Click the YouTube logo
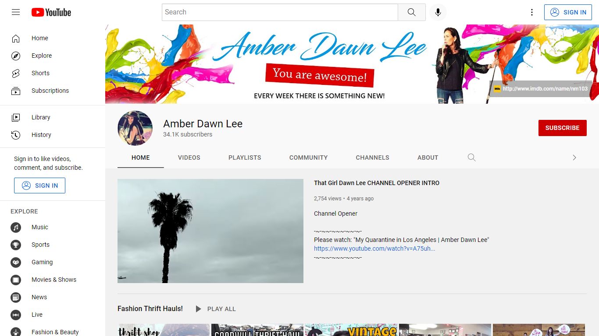The width and height of the screenshot is (599, 336). (x=51, y=12)
